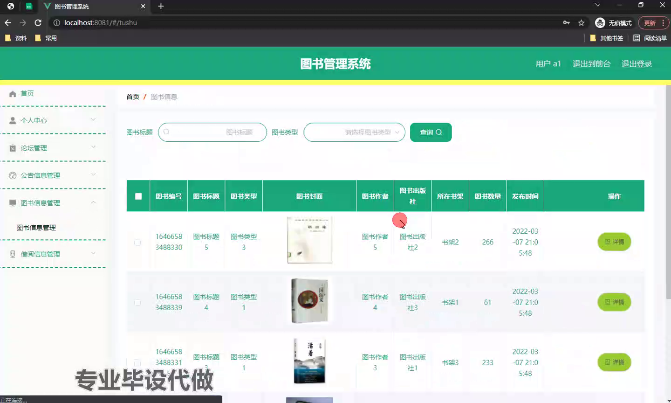Click the quantity value 266
Image resolution: width=671 pixels, height=403 pixels.
pos(488,243)
